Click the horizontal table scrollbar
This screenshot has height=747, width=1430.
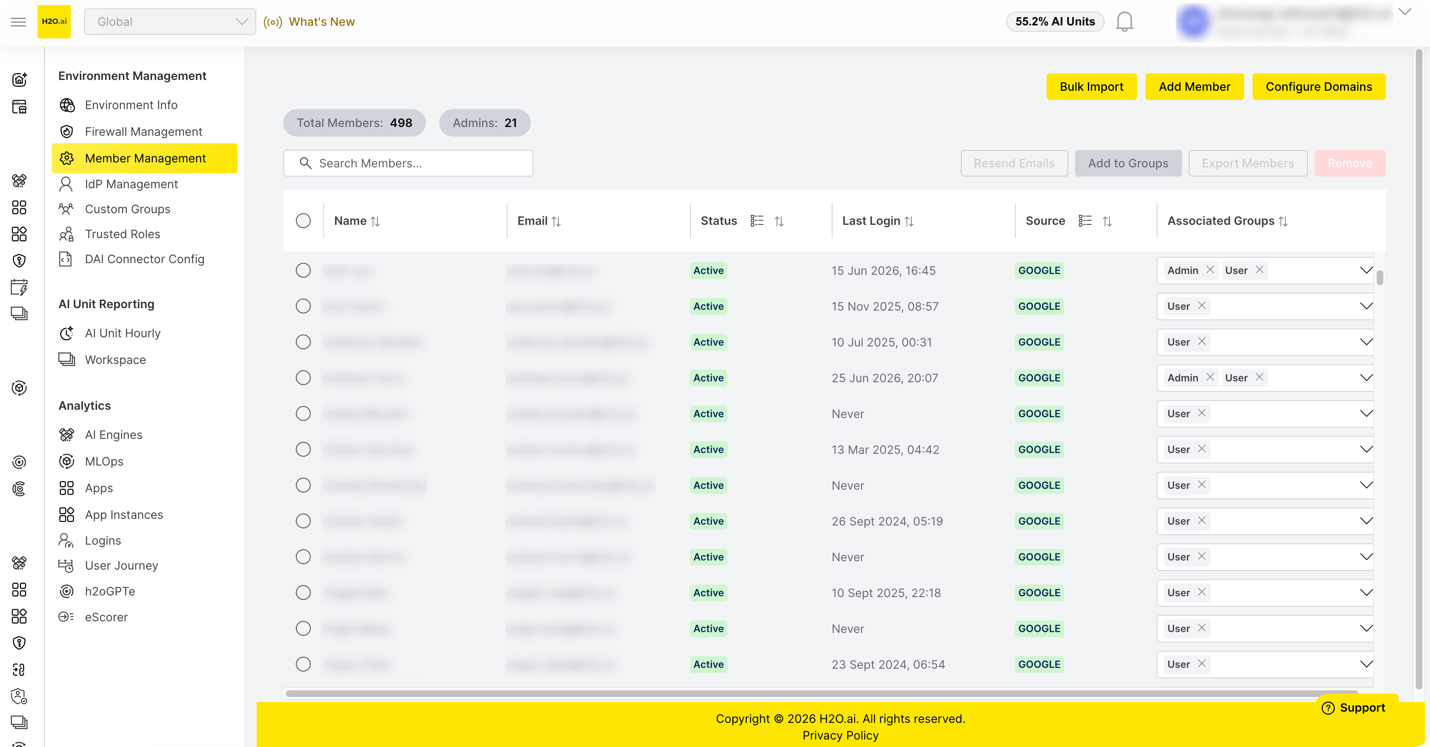tap(822, 693)
